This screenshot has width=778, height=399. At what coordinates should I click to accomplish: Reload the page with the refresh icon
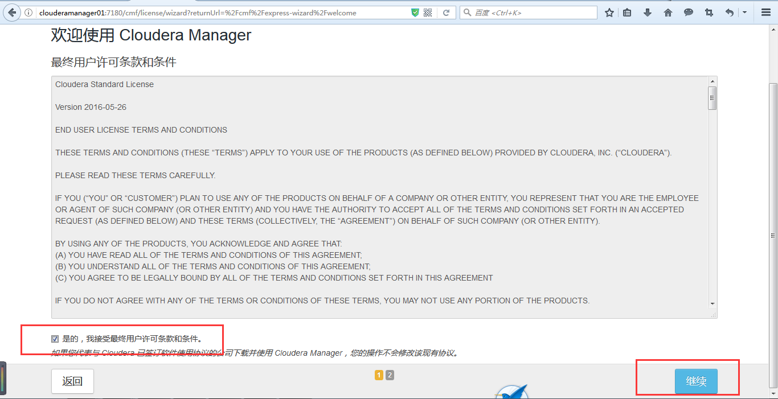pos(447,13)
